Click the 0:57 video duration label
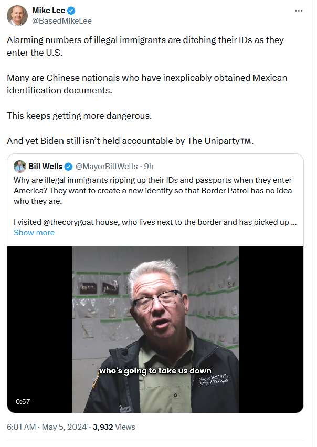 (x=23, y=402)
